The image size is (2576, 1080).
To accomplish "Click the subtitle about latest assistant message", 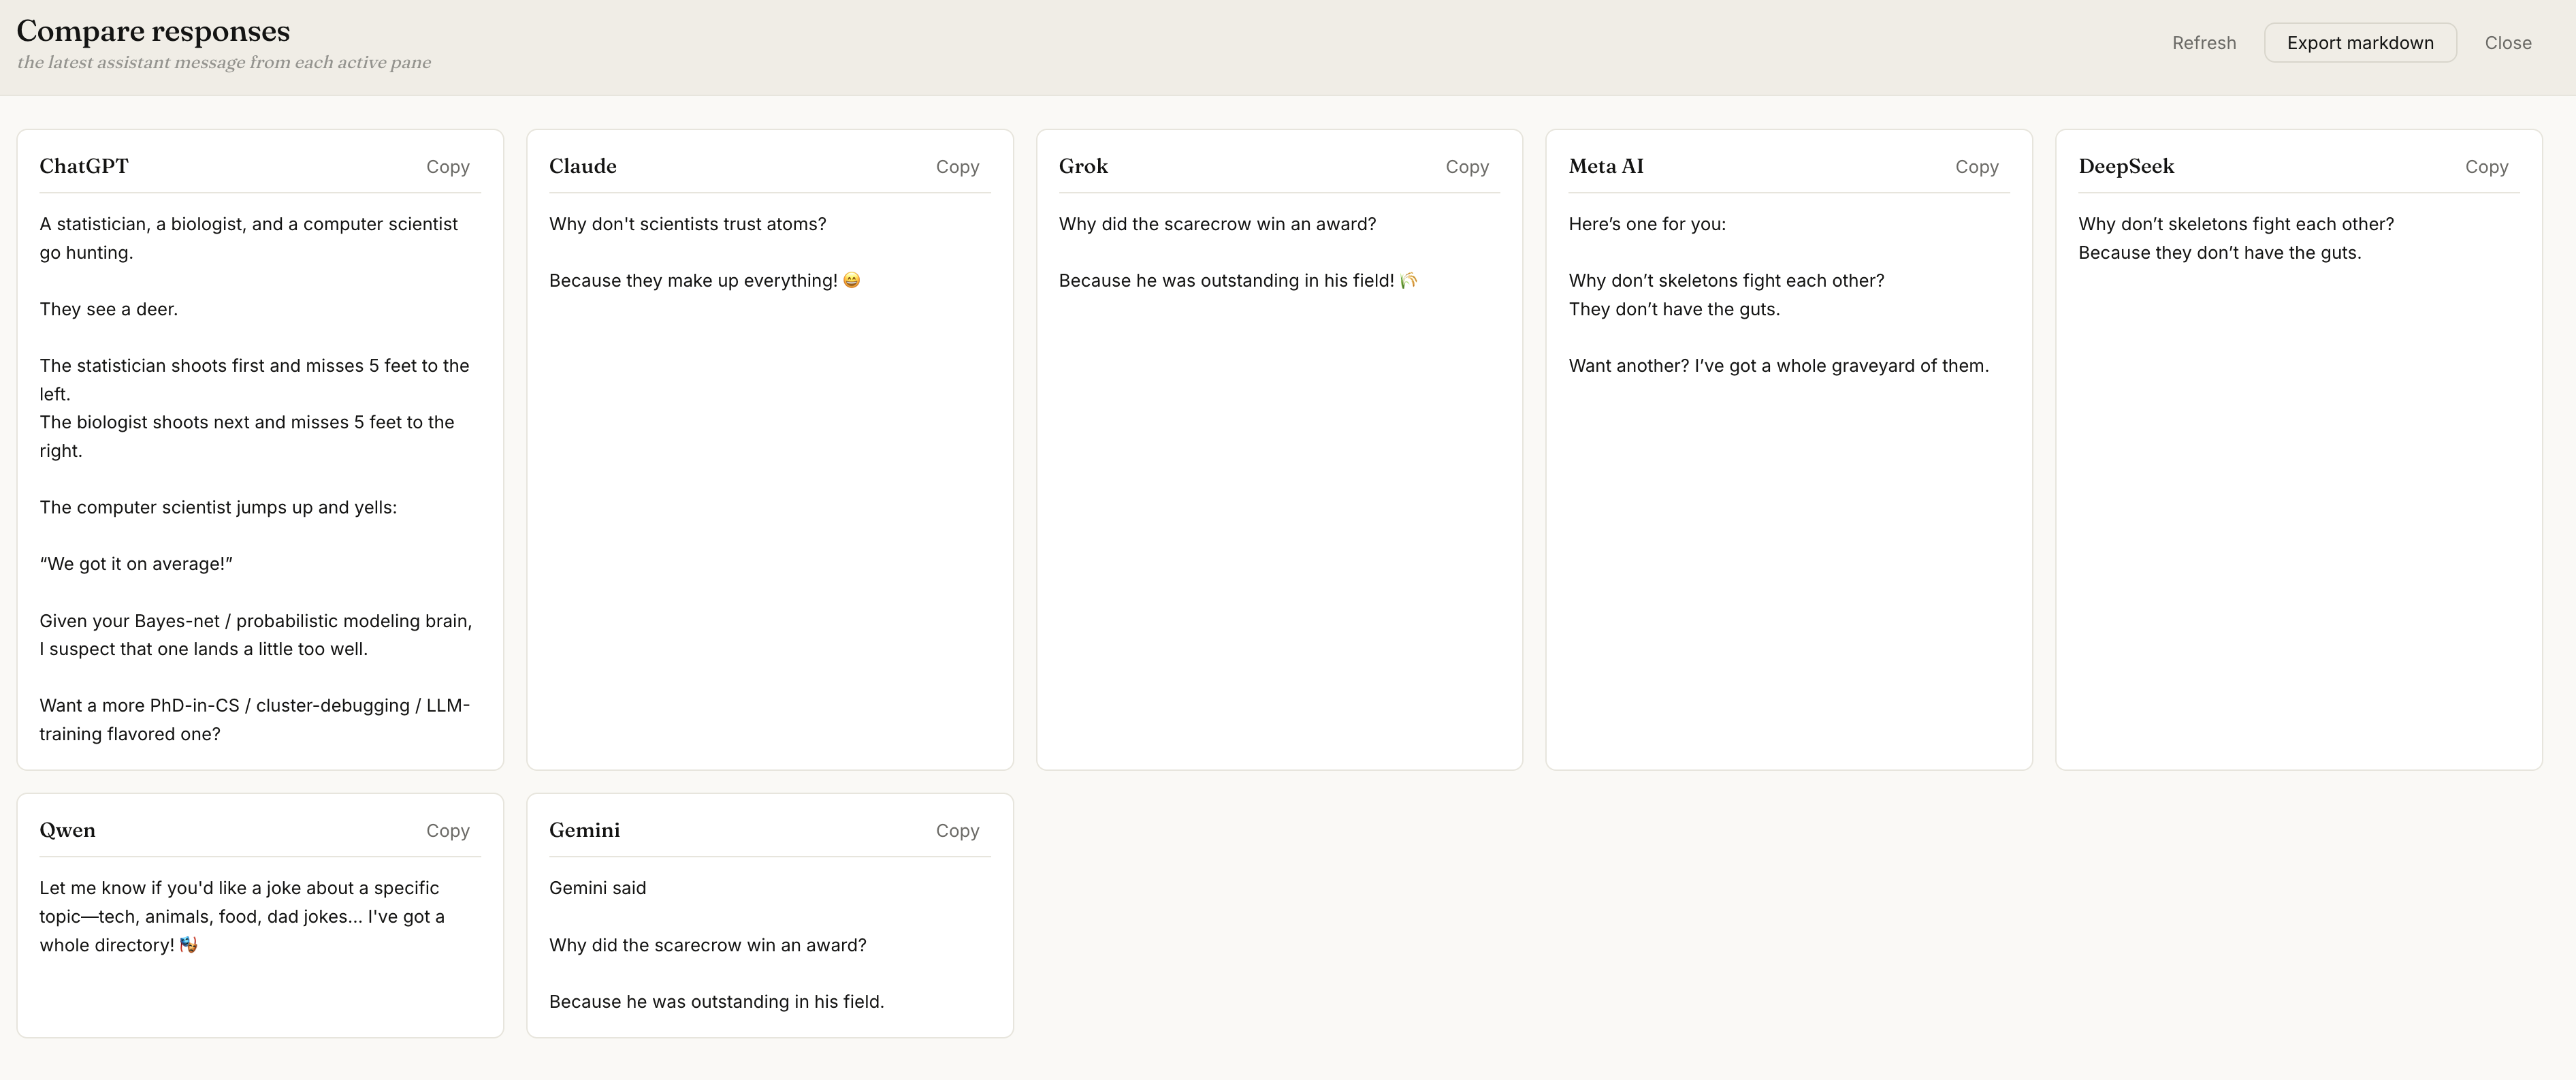I will coord(224,62).
